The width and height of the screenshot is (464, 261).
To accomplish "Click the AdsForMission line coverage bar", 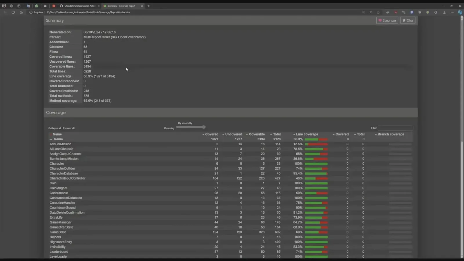I will (x=316, y=144).
